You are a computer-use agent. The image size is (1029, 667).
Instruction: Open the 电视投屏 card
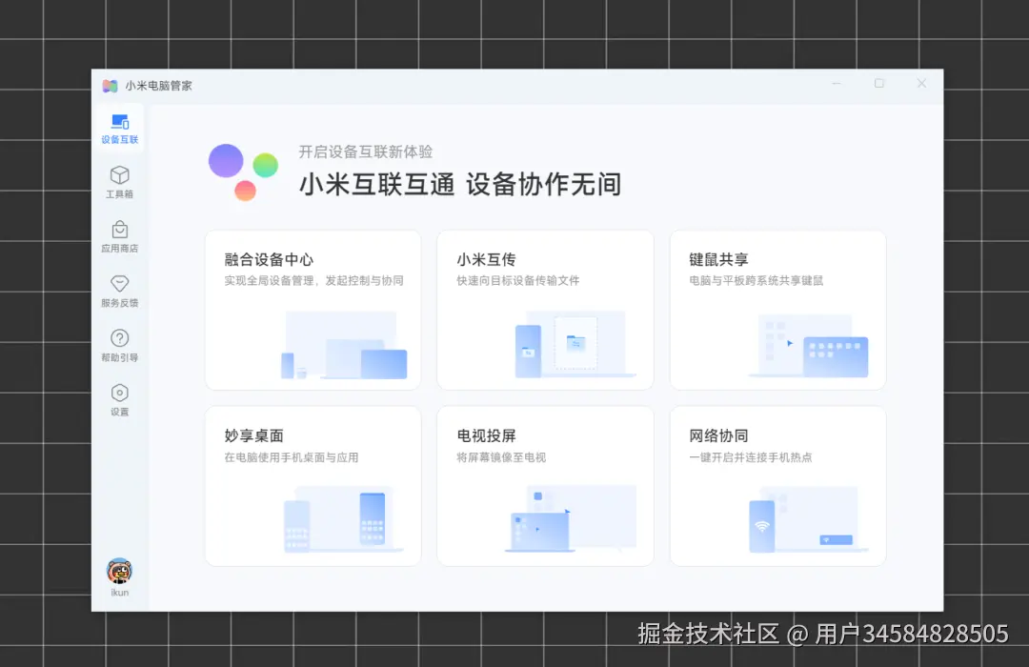coord(545,486)
